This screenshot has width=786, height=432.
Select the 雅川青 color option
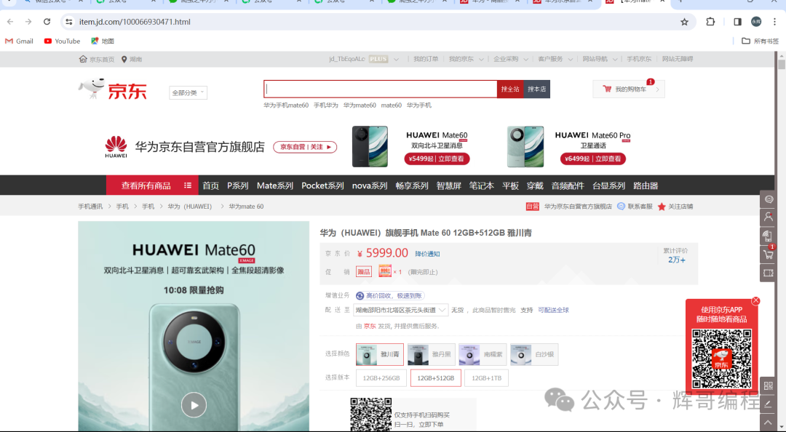click(379, 354)
